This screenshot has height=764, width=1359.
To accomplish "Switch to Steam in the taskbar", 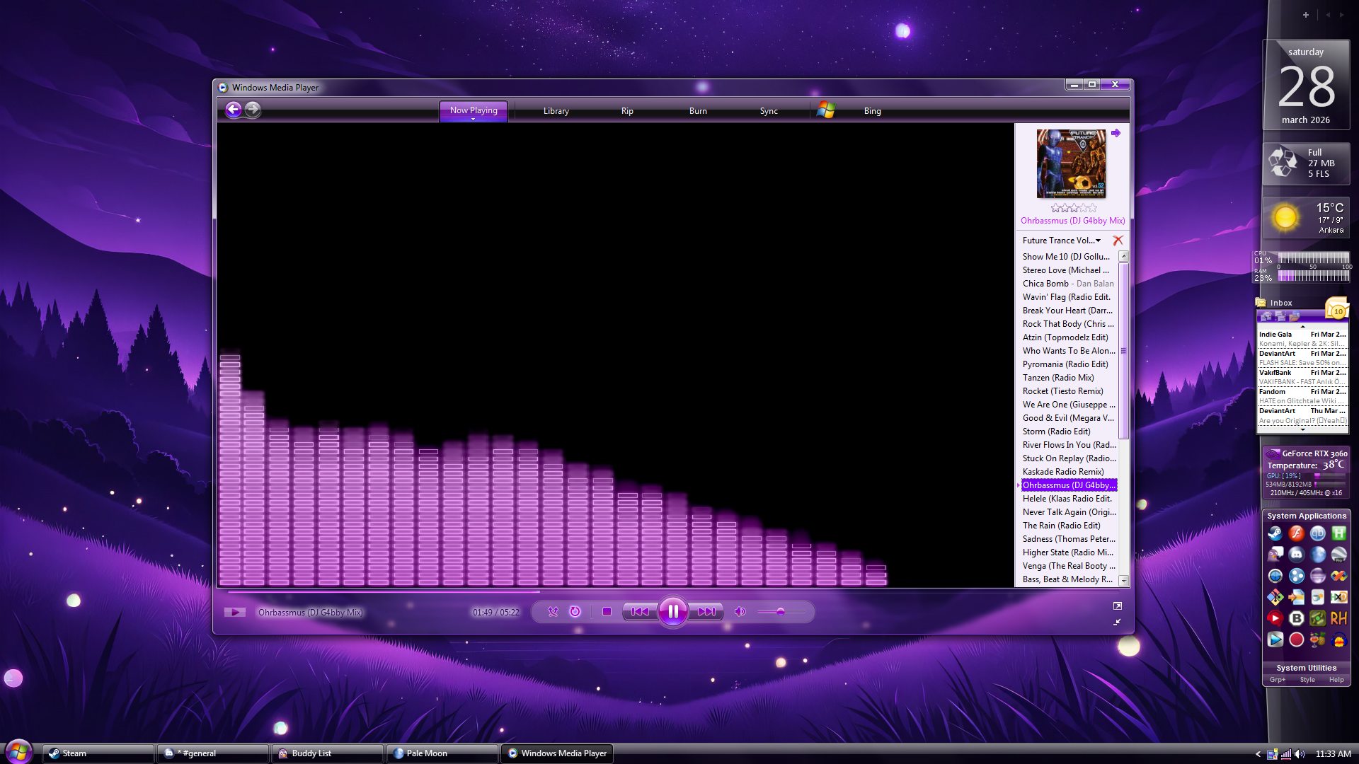I will (98, 753).
